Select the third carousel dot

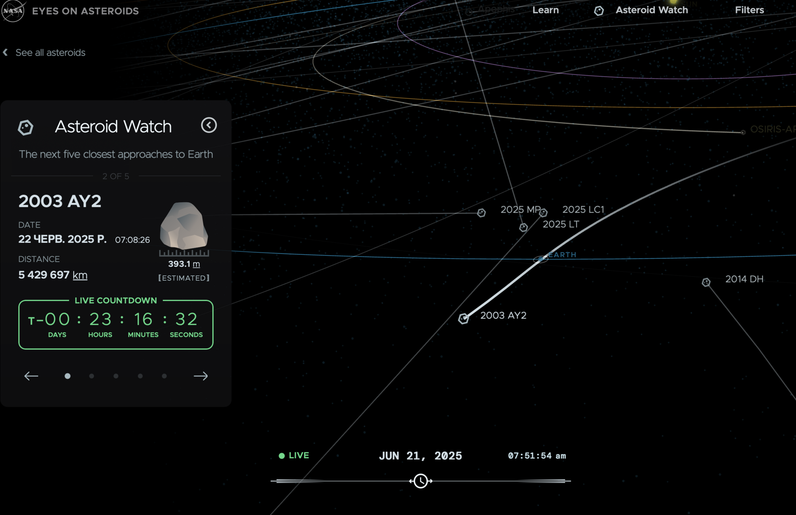click(x=116, y=376)
